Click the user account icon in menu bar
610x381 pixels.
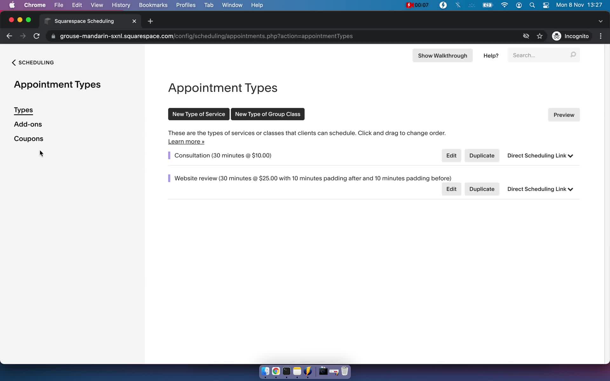click(518, 5)
